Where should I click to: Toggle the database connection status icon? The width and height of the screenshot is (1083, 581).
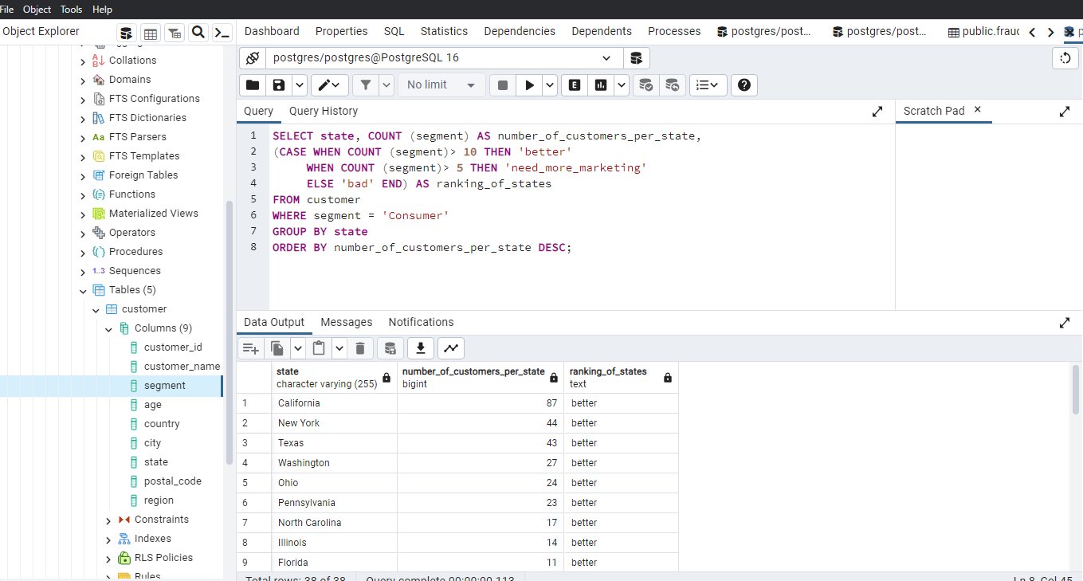point(253,58)
